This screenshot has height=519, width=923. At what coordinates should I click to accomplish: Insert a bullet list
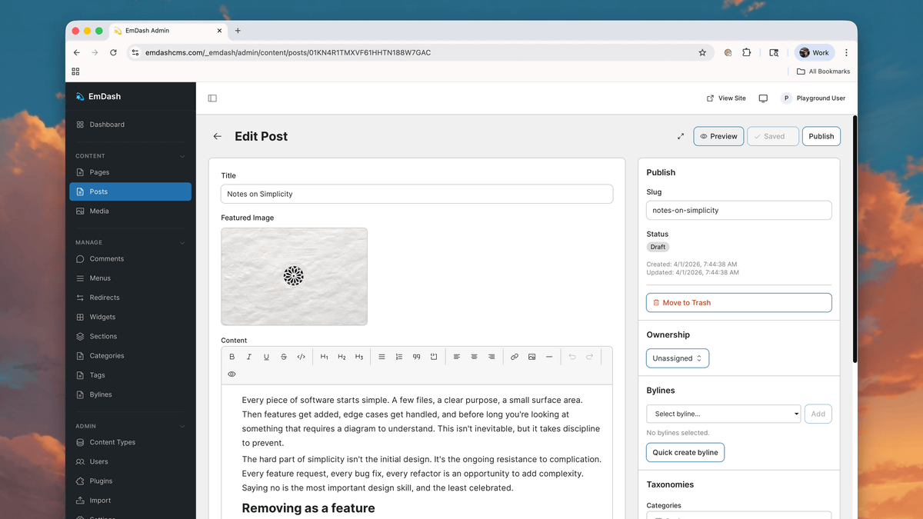[382, 357]
